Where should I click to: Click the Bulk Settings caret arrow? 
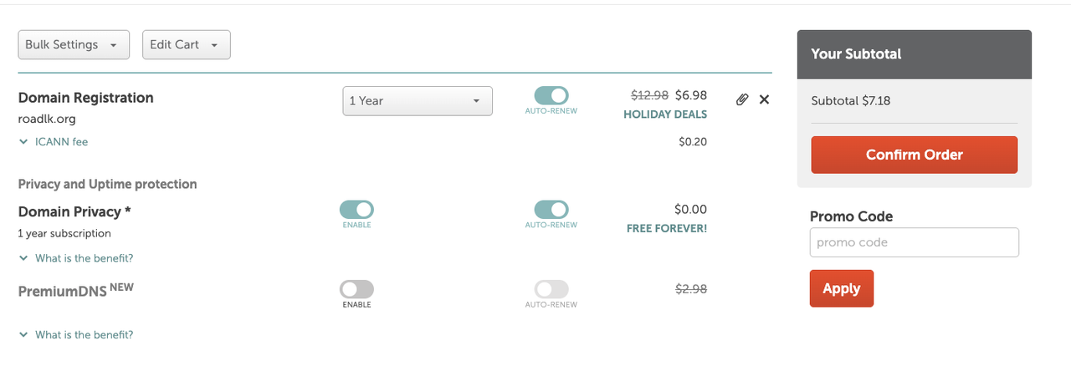click(114, 45)
